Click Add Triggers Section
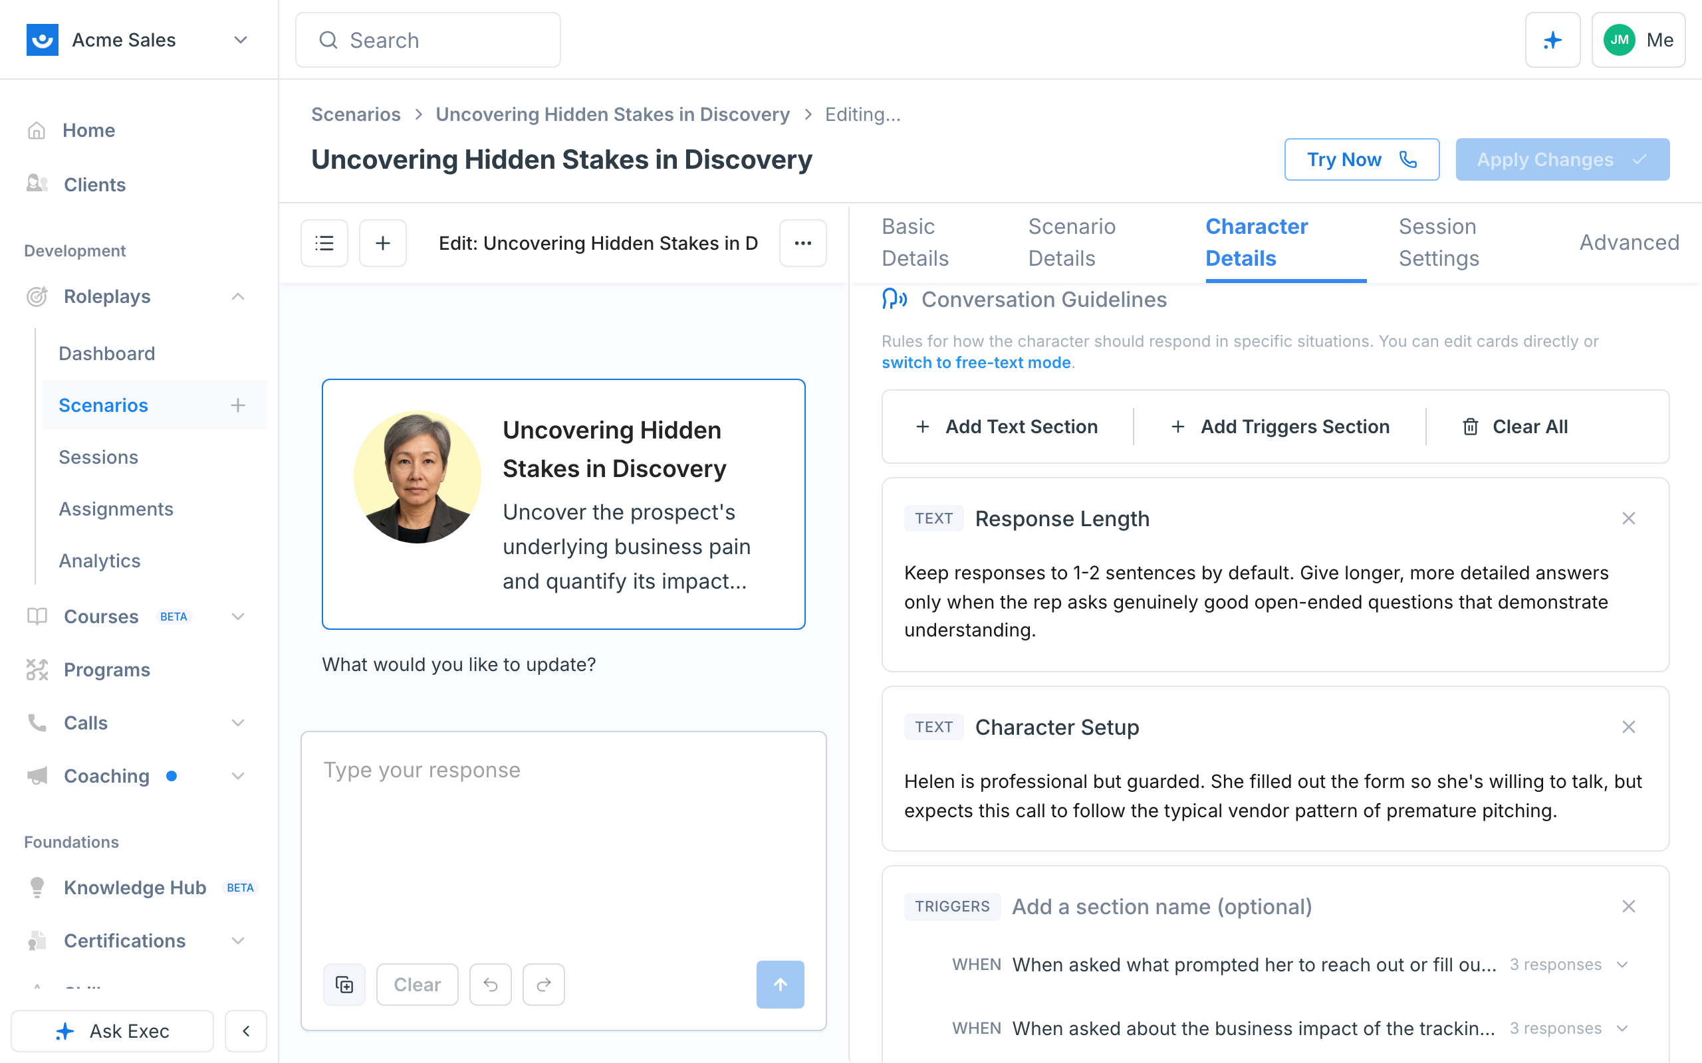 pos(1280,427)
